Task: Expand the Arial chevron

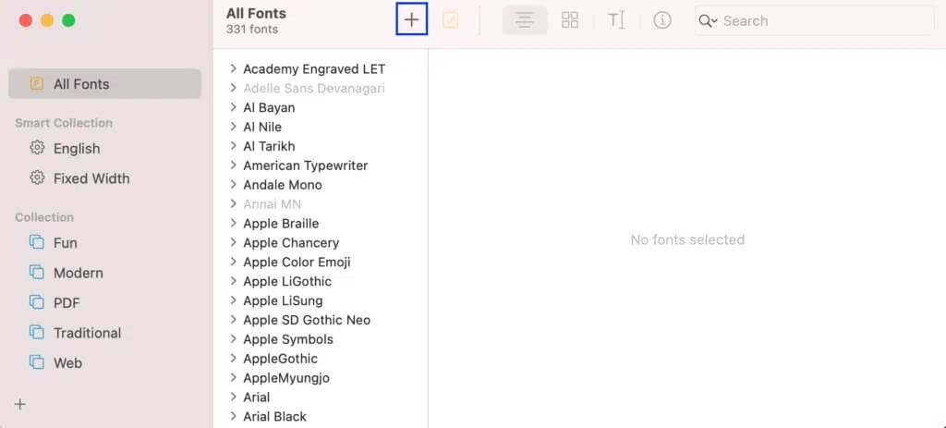Action: tap(234, 397)
